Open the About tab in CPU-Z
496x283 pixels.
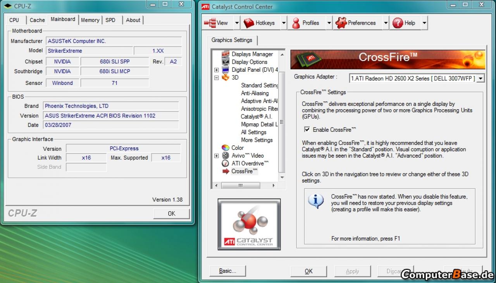pos(133,20)
